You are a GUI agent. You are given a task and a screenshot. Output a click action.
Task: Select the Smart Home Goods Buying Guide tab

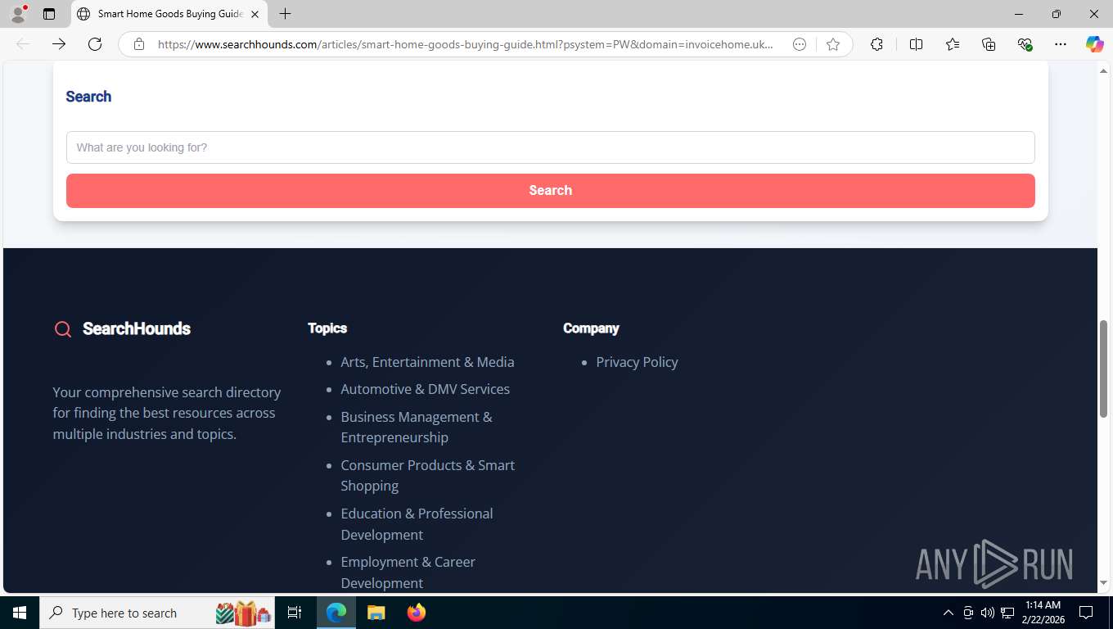(x=169, y=14)
